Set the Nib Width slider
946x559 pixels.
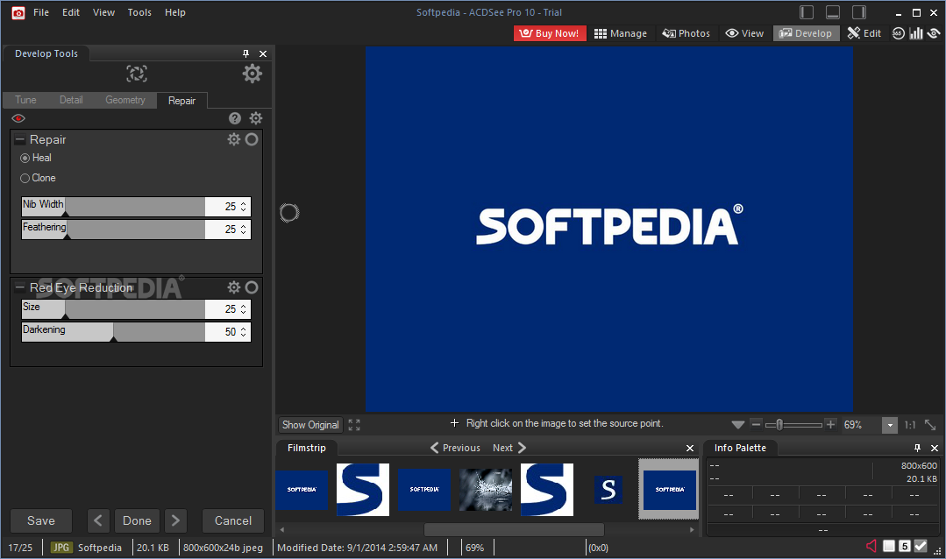pyautogui.click(x=113, y=207)
